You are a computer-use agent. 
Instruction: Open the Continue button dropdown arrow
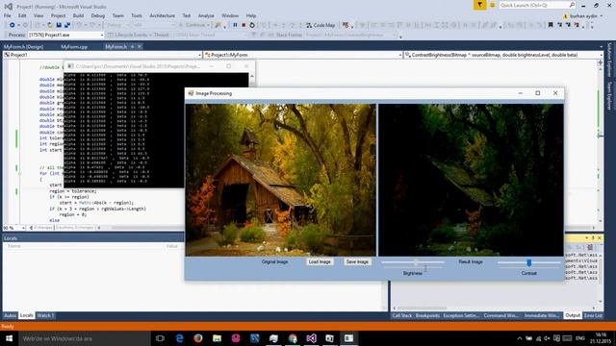[208, 25]
